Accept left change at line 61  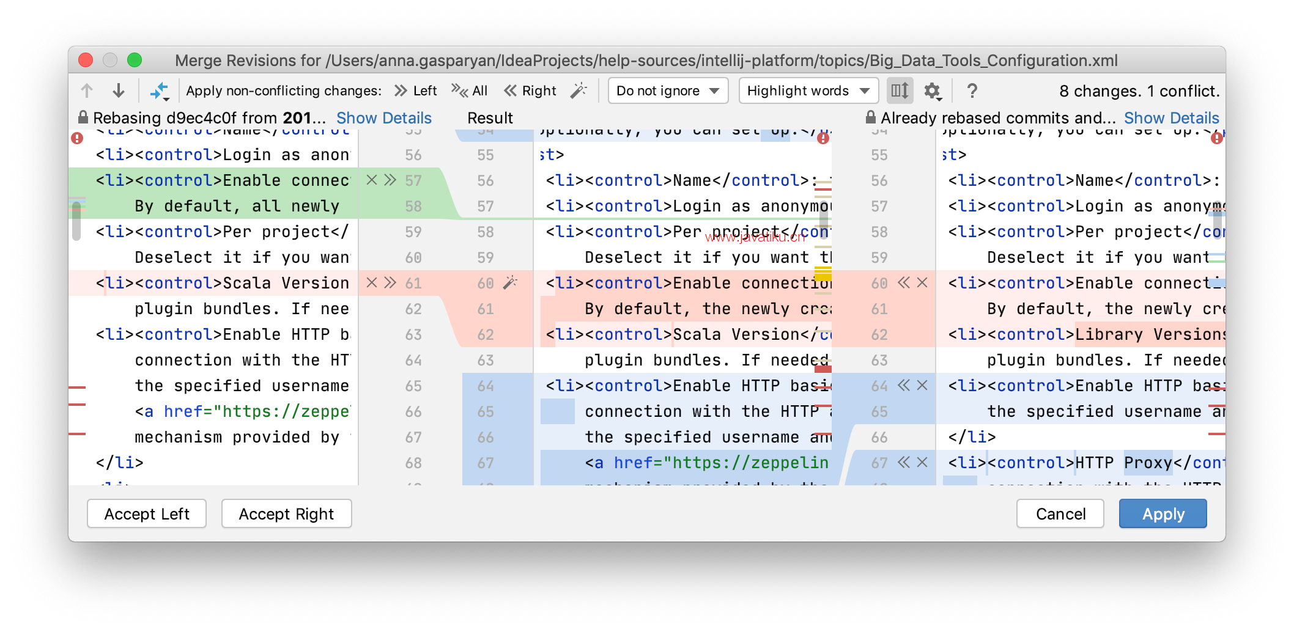point(390,283)
